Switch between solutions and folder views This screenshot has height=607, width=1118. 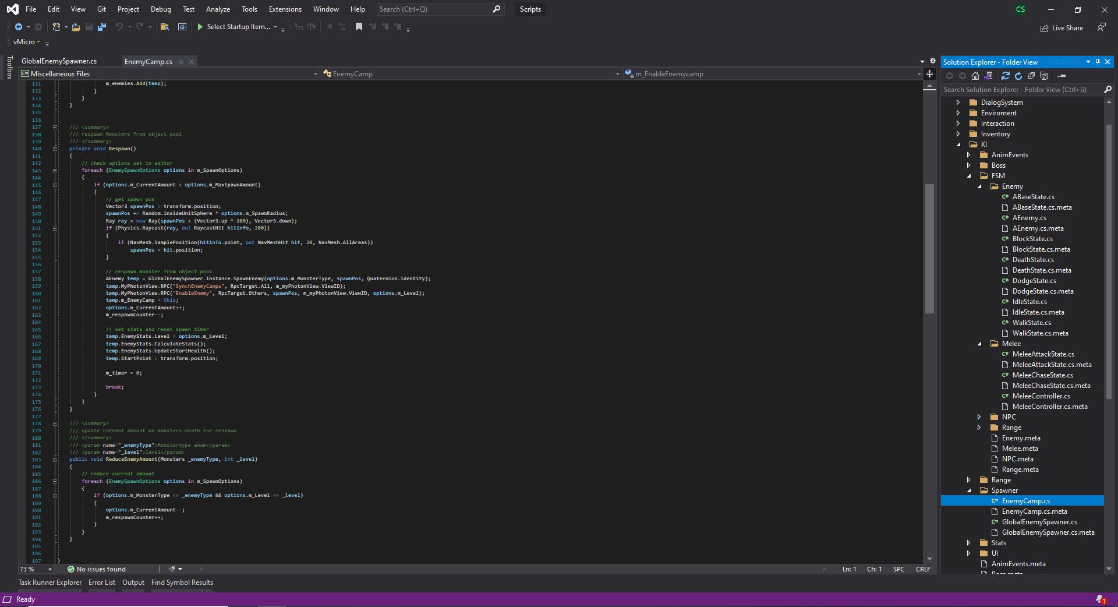[x=988, y=76]
